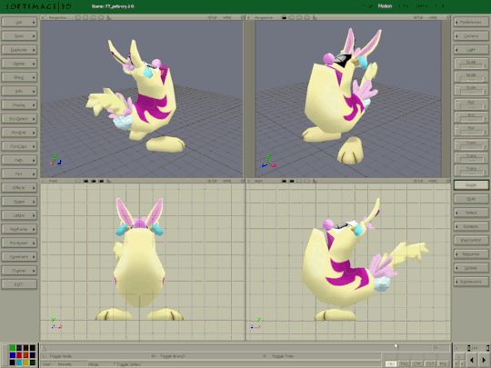Pick the bright green color swatch
The height and width of the screenshot is (368, 491).
(x=13, y=348)
